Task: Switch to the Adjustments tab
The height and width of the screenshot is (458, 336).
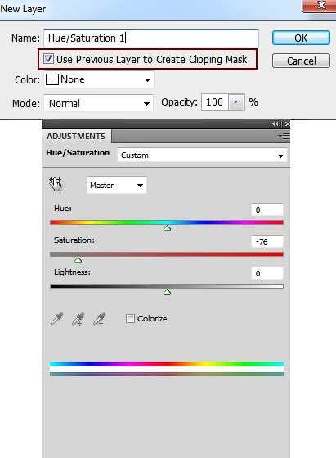Action: [76, 136]
